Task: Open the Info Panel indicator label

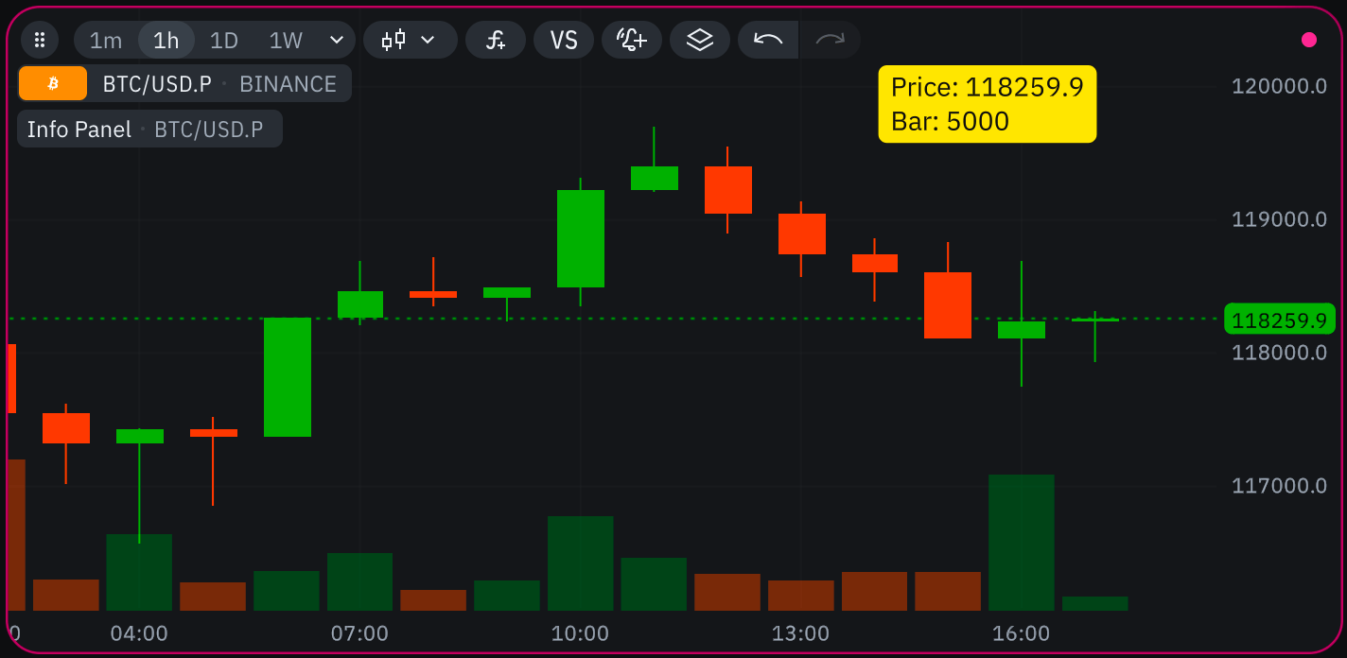Action: [x=149, y=129]
